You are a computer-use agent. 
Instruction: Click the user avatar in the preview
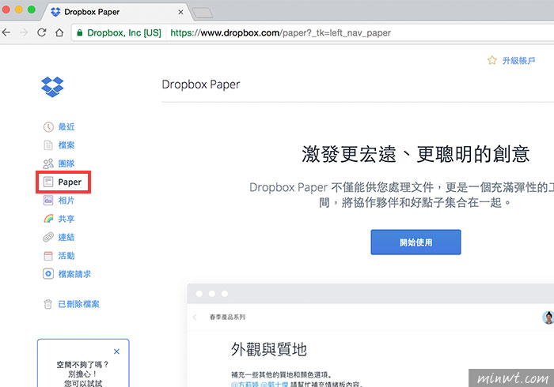coord(548,317)
